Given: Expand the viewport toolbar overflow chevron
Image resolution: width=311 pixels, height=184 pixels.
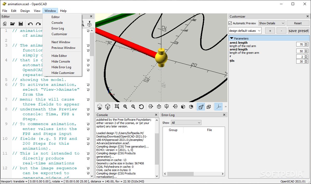Looking at the screenshot, I should (225, 106).
